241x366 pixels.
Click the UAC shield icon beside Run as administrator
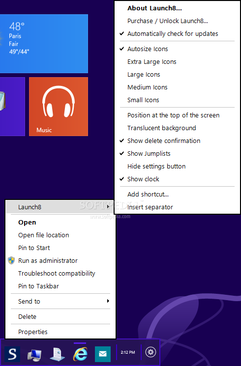(11, 260)
